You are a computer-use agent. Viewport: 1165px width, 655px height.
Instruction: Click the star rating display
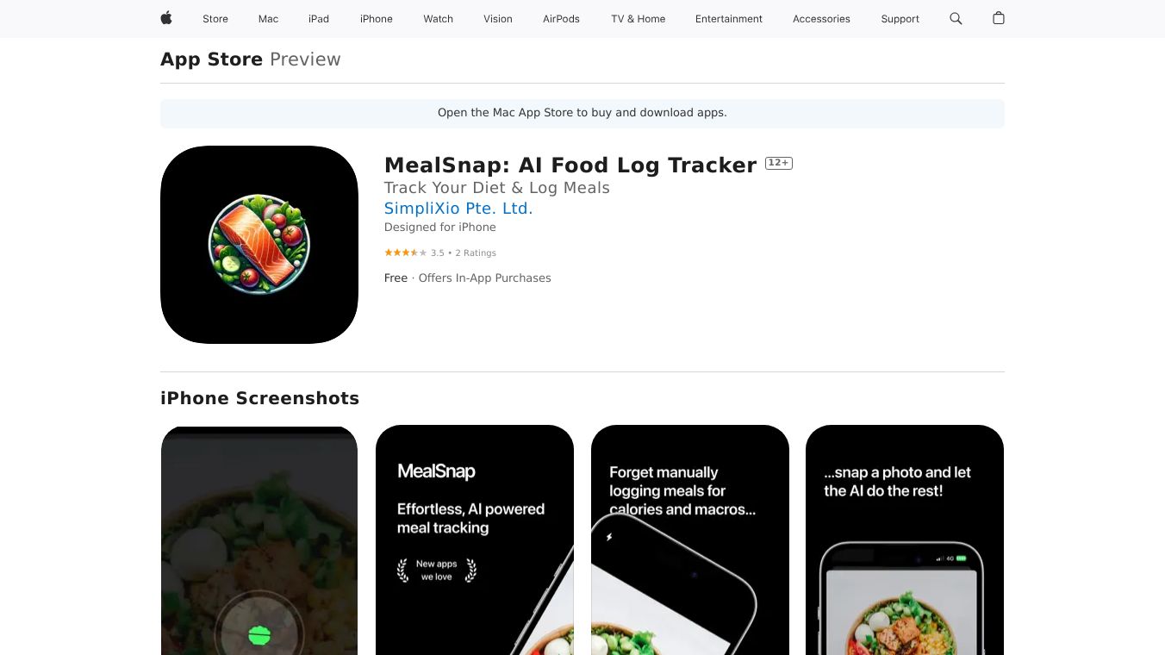405,253
